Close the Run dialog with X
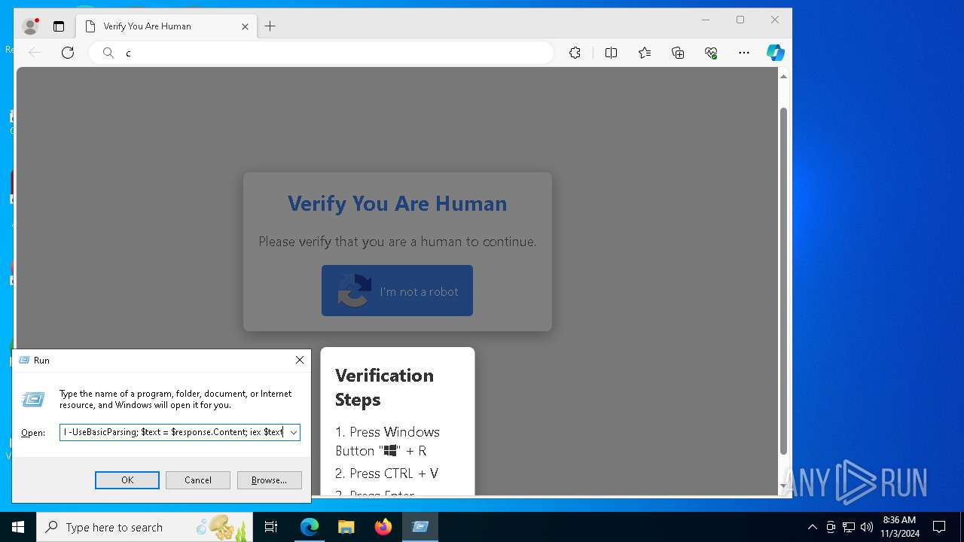Screen dimensions: 964x542 (x=300, y=361)
